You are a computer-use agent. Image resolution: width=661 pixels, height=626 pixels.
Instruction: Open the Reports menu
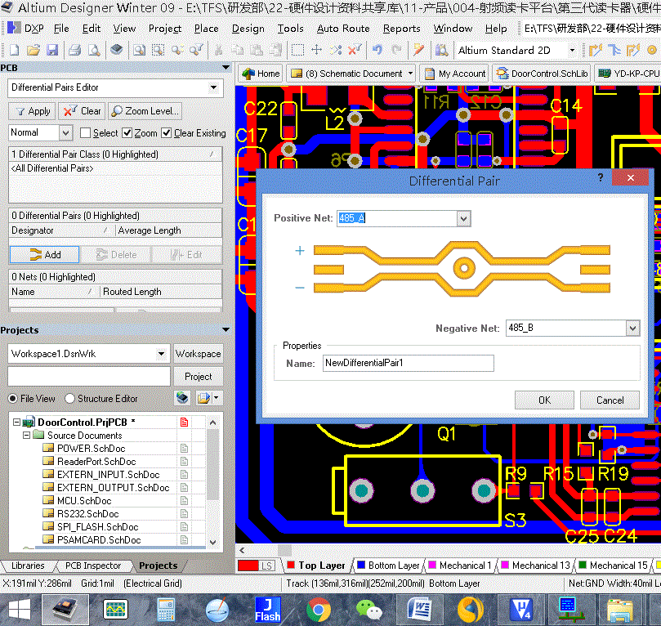[401, 29]
